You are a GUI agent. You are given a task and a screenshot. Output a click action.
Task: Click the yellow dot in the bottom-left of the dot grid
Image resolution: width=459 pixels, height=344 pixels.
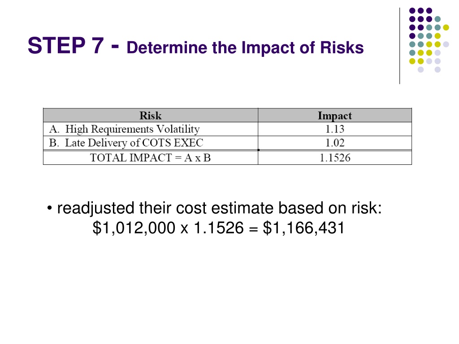(412, 61)
